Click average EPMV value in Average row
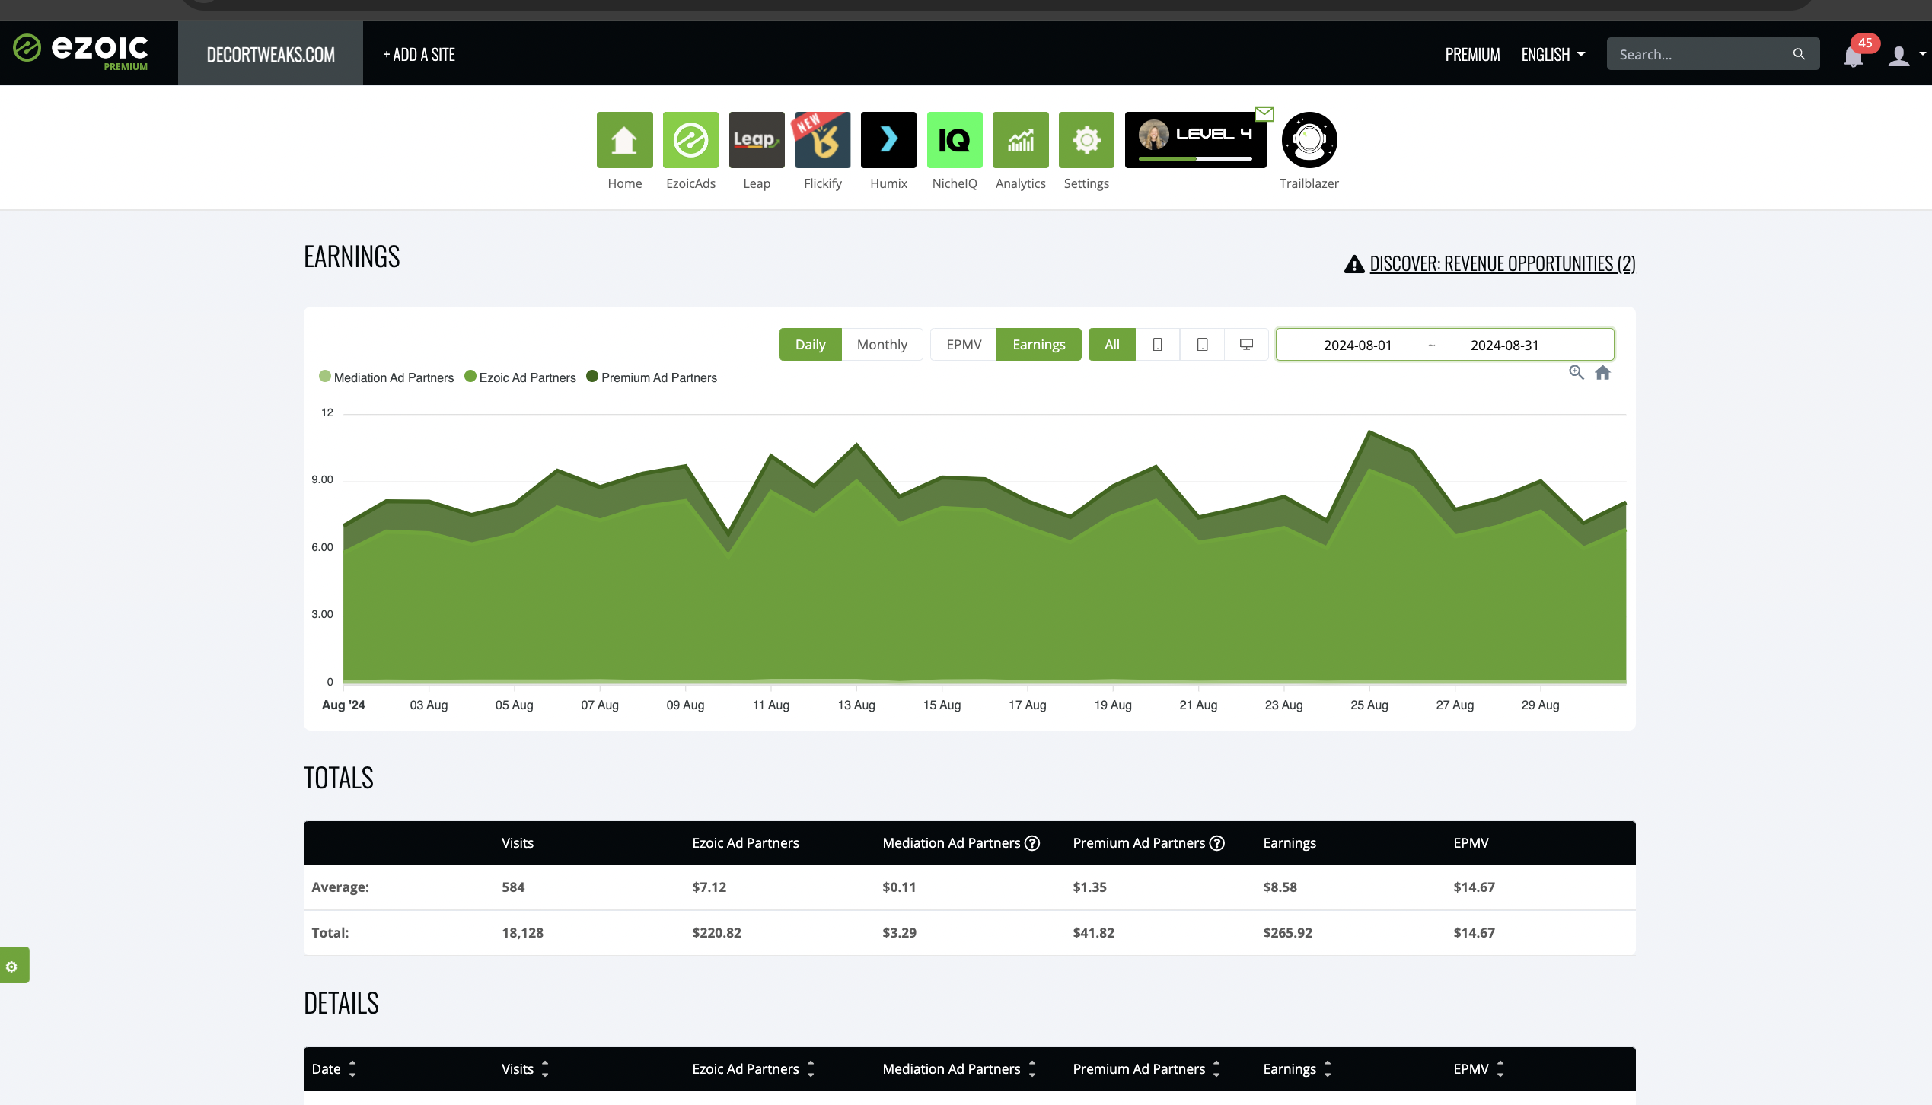 [x=1475, y=887]
